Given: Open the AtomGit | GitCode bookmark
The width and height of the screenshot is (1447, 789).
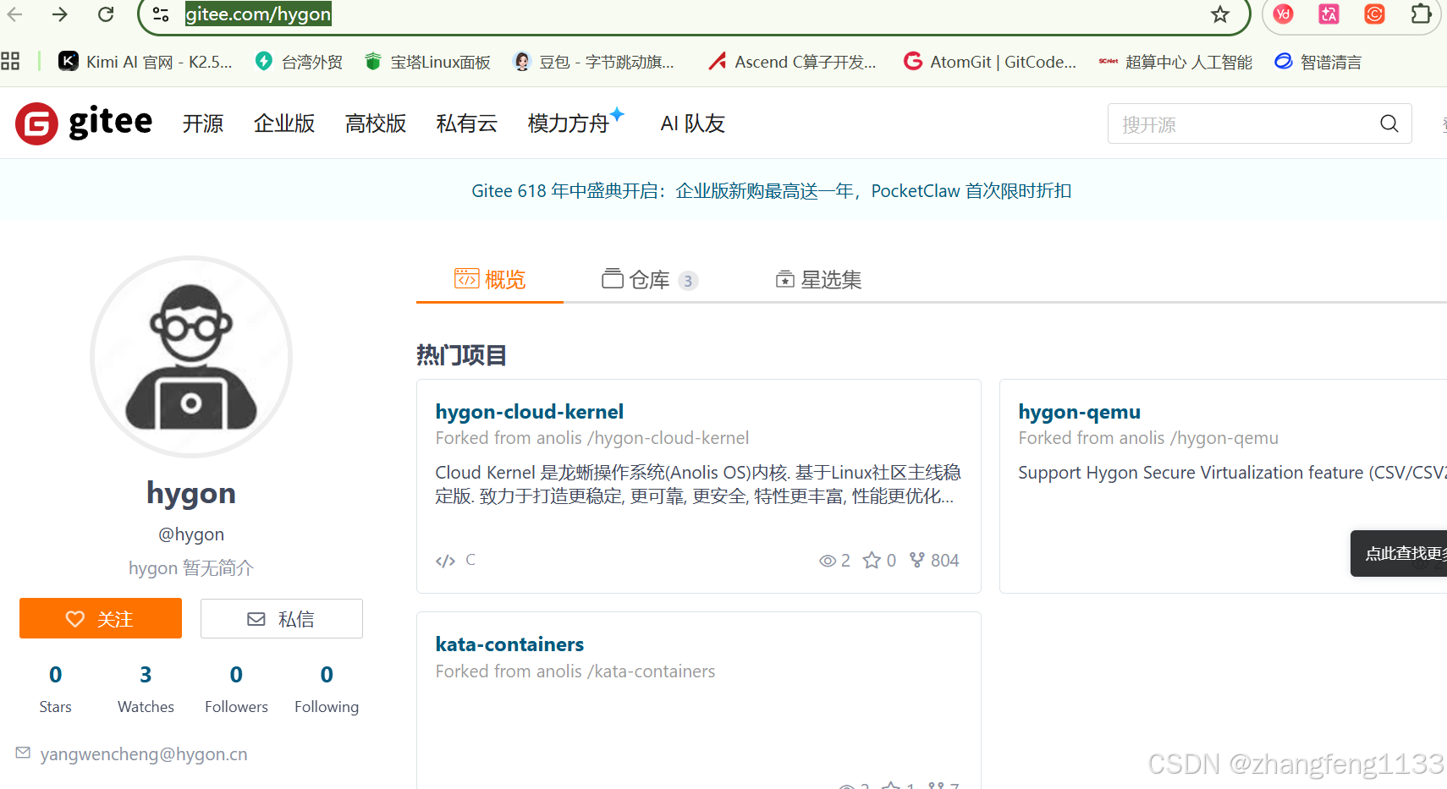Looking at the screenshot, I should (x=990, y=62).
